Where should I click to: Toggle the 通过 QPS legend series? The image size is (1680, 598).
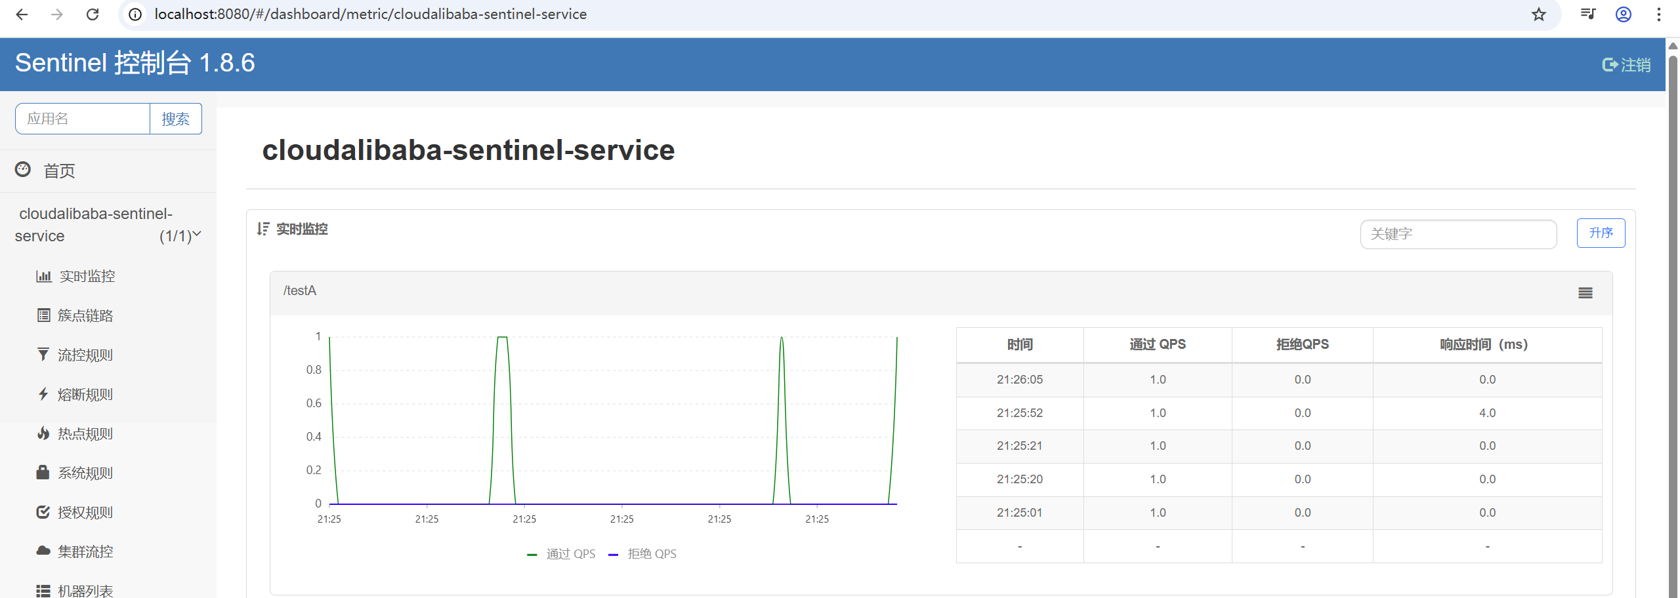click(562, 554)
